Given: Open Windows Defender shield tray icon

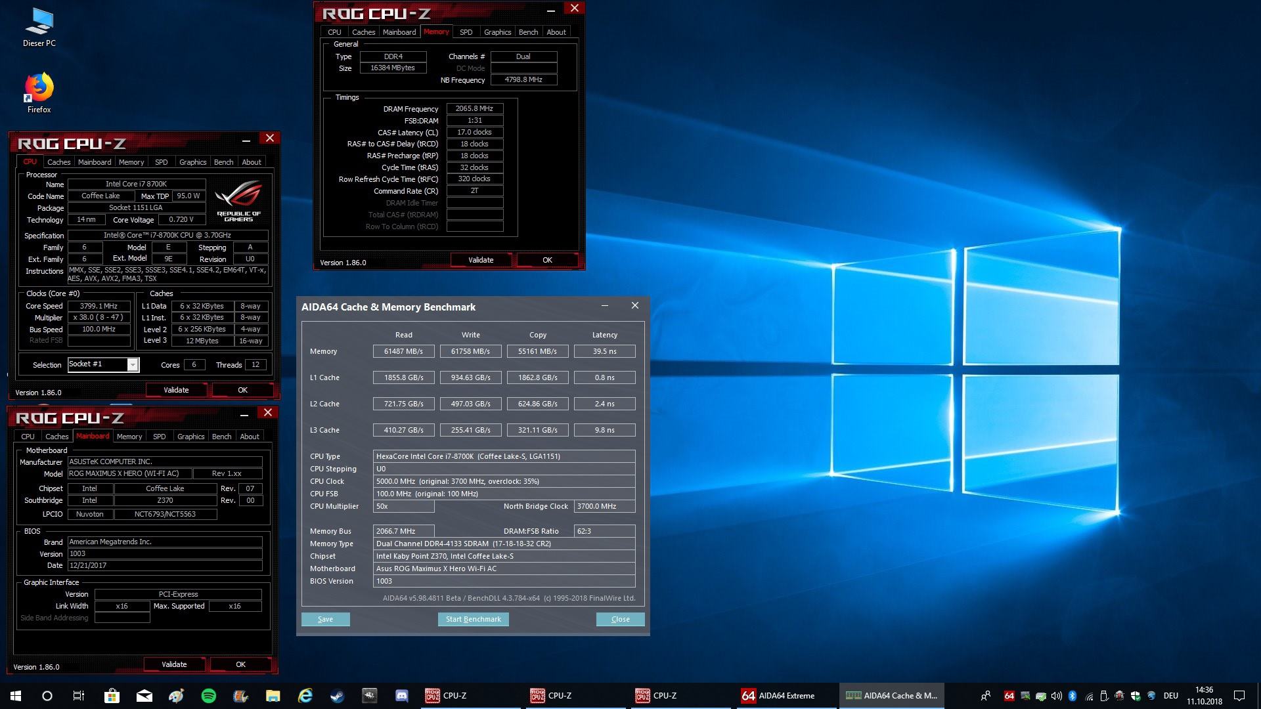Looking at the screenshot, I should 1136,696.
